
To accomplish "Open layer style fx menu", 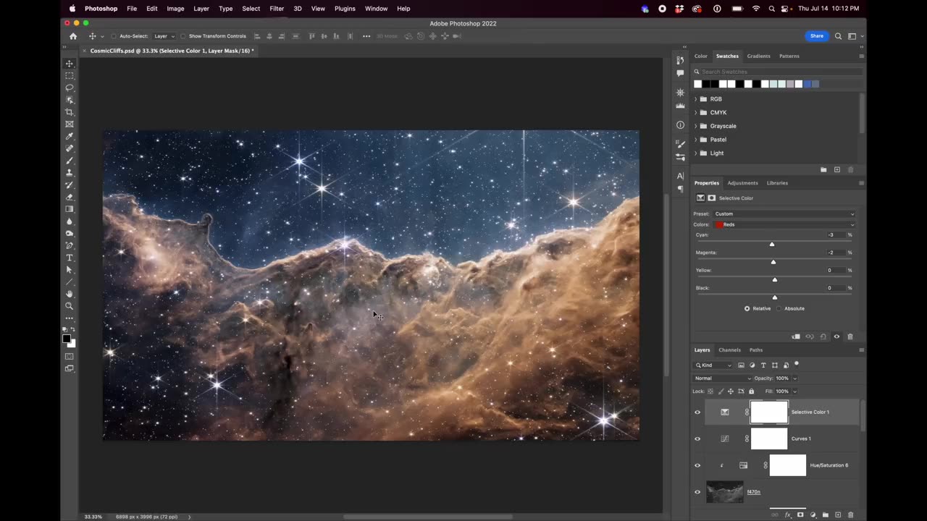I will coord(787,514).
